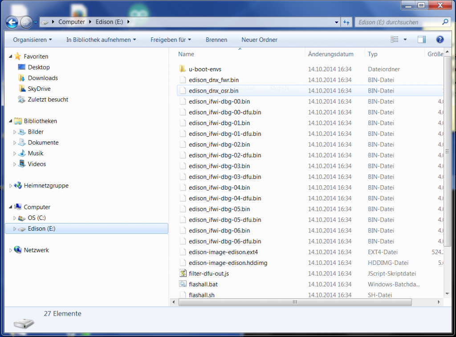
Task: Select the file flashall.sh
Action: [x=202, y=295]
